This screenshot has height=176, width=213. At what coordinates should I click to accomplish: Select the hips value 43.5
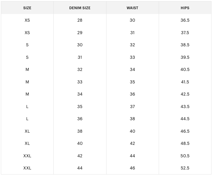(185, 107)
